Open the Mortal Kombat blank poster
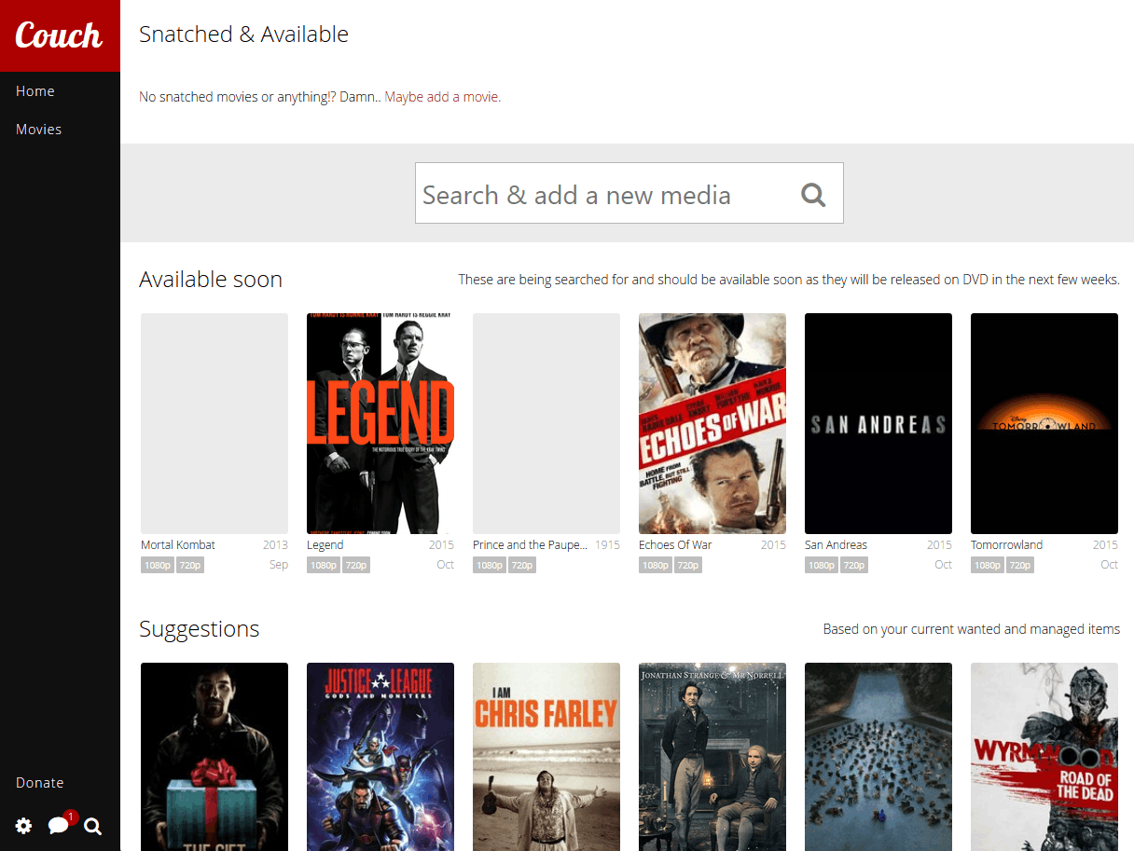Screen dimensions: 1134x851 214,423
